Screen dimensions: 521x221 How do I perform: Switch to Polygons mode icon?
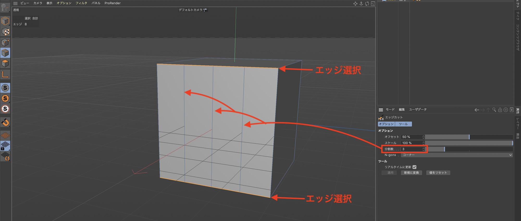coord(5,64)
